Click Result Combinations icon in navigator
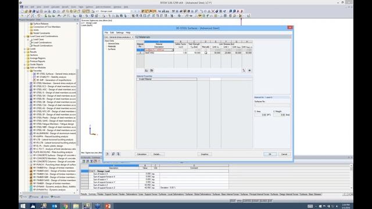This screenshot has width=372, height=209. [31, 45]
